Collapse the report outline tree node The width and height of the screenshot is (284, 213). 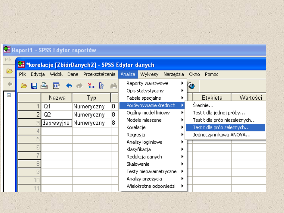tap(9, 95)
